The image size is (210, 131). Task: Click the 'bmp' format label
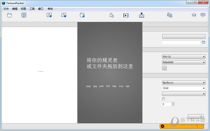114,86
